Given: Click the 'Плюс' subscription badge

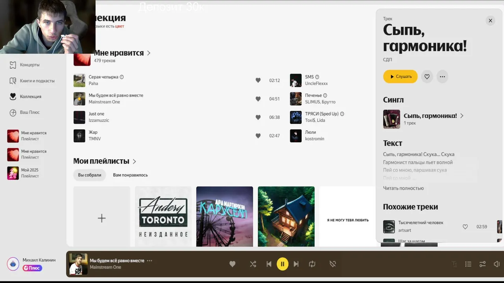Looking at the screenshot, I should click(32, 268).
